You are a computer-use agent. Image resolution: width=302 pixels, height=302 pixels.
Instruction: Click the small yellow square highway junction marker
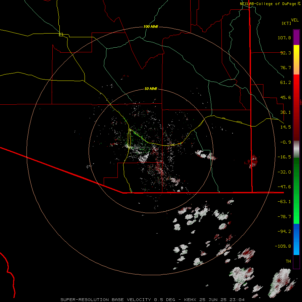[x=61, y=35]
